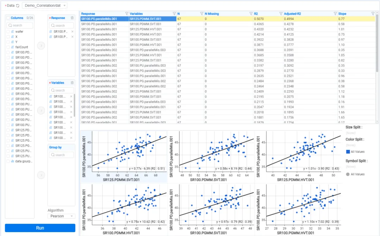
Task: Open the SR100.PGMM.SVT.001 scatter plot
Action: [211, 209]
